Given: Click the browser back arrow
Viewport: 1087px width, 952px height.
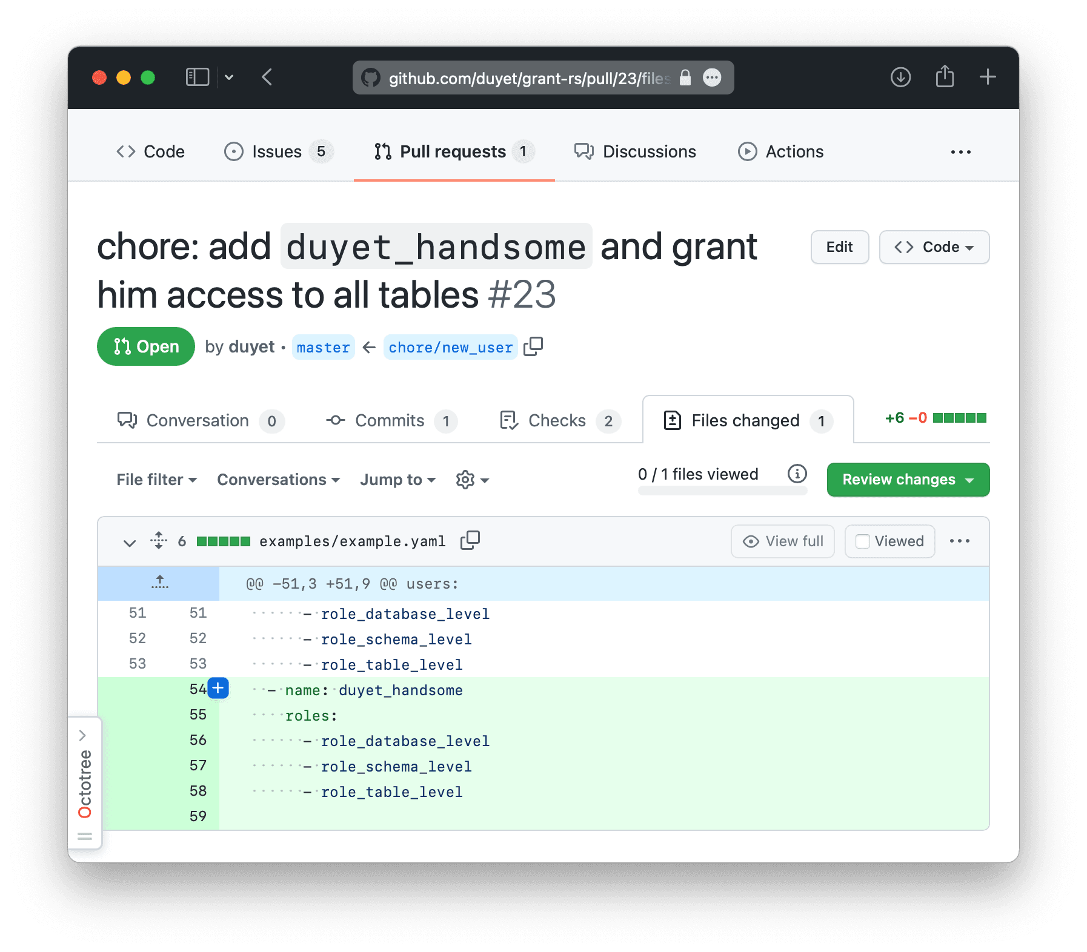Looking at the screenshot, I should 267,77.
